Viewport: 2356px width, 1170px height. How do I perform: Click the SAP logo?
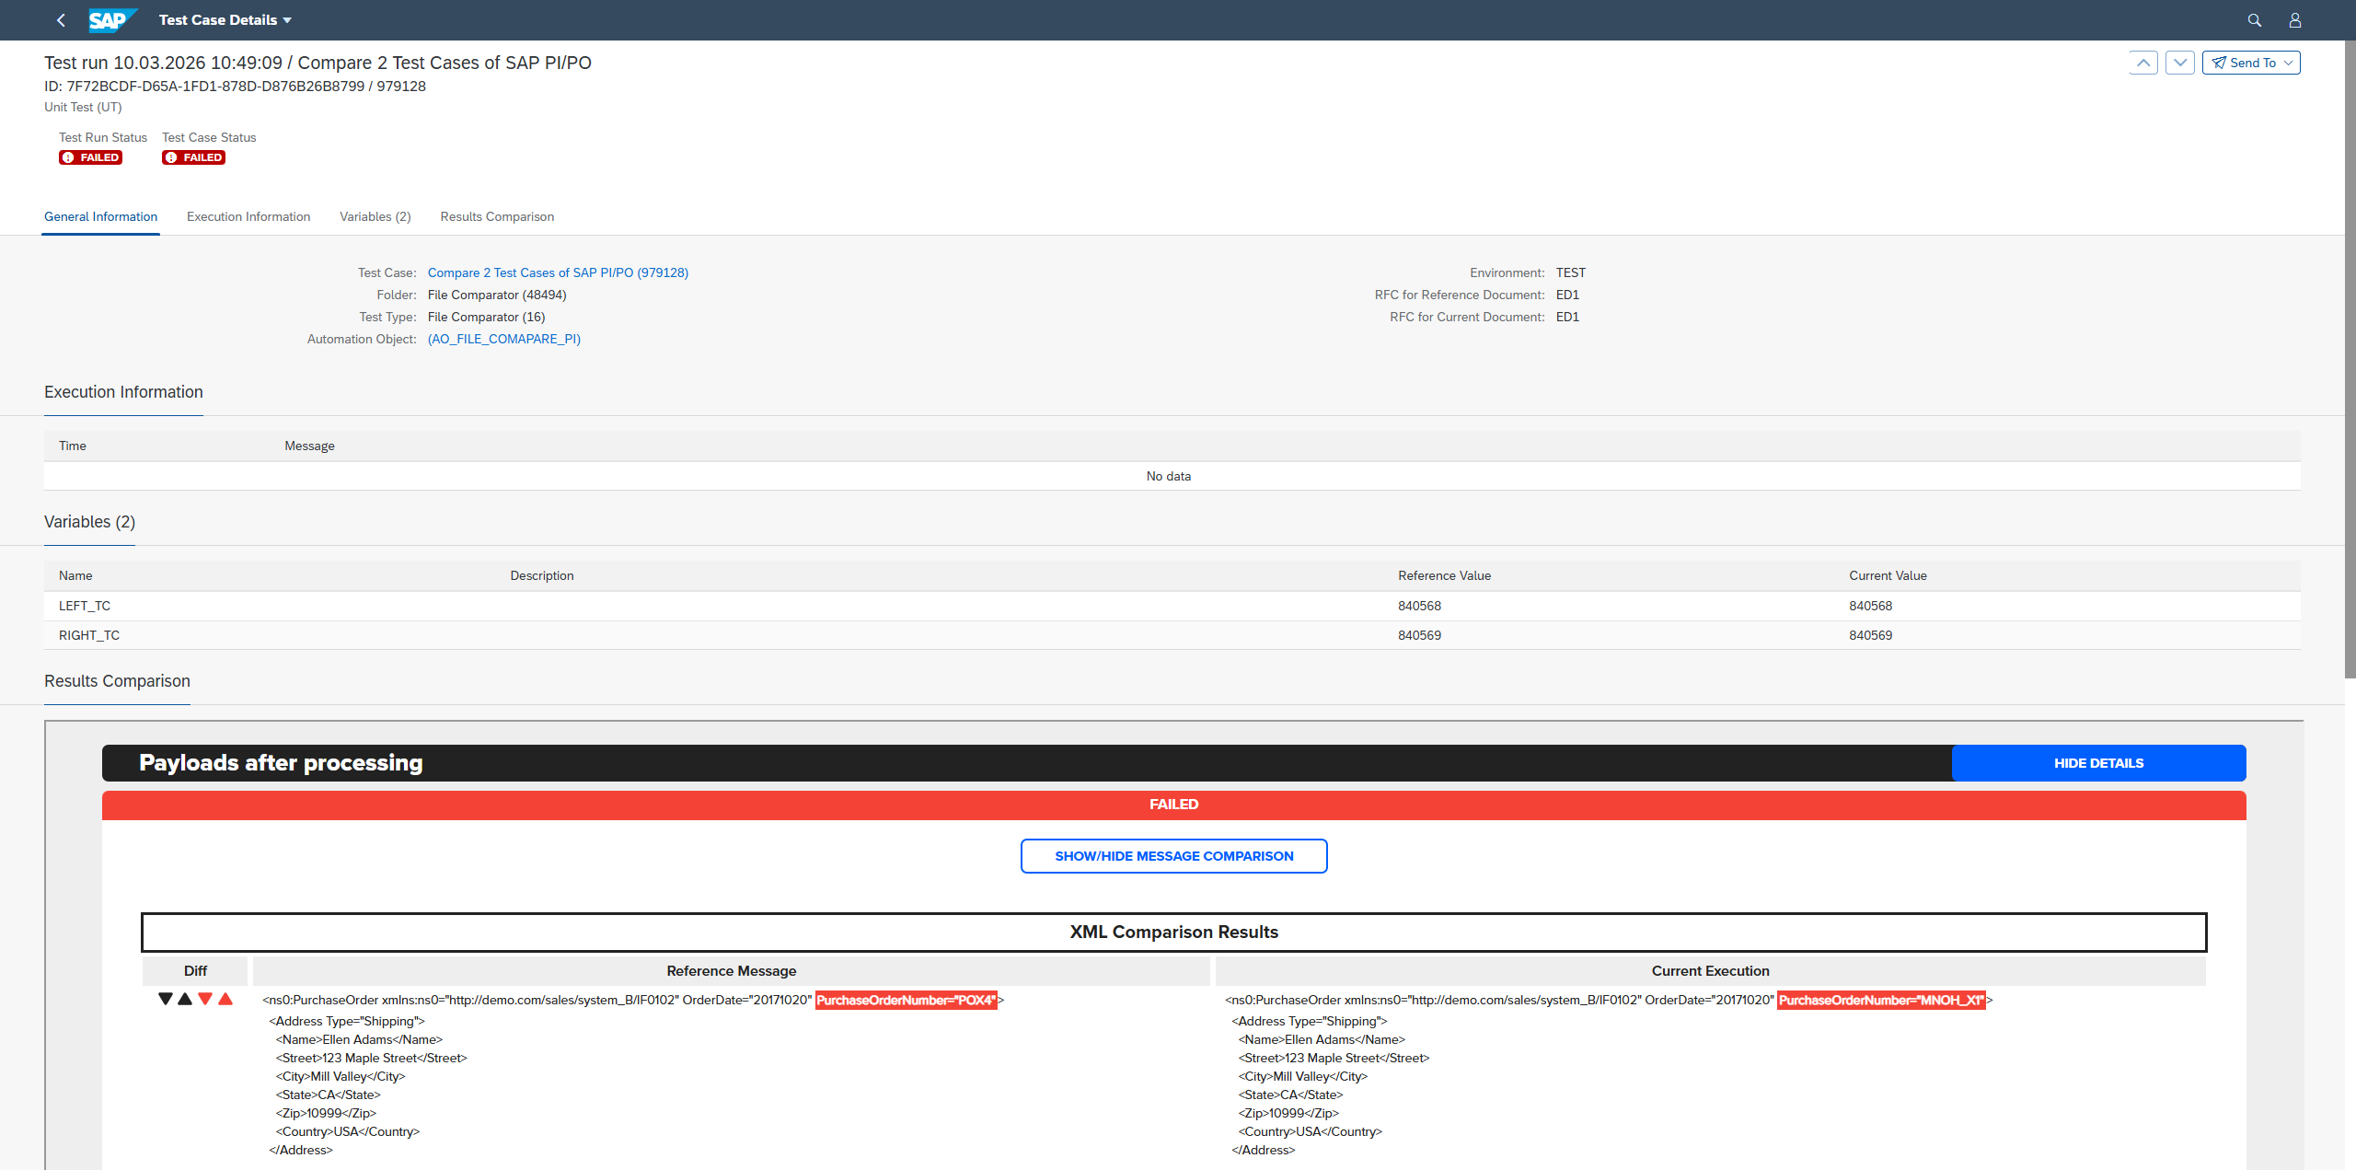[x=112, y=20]
